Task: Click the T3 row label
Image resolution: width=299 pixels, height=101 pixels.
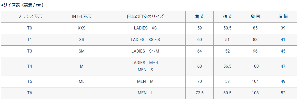Action: coord(29,51)
